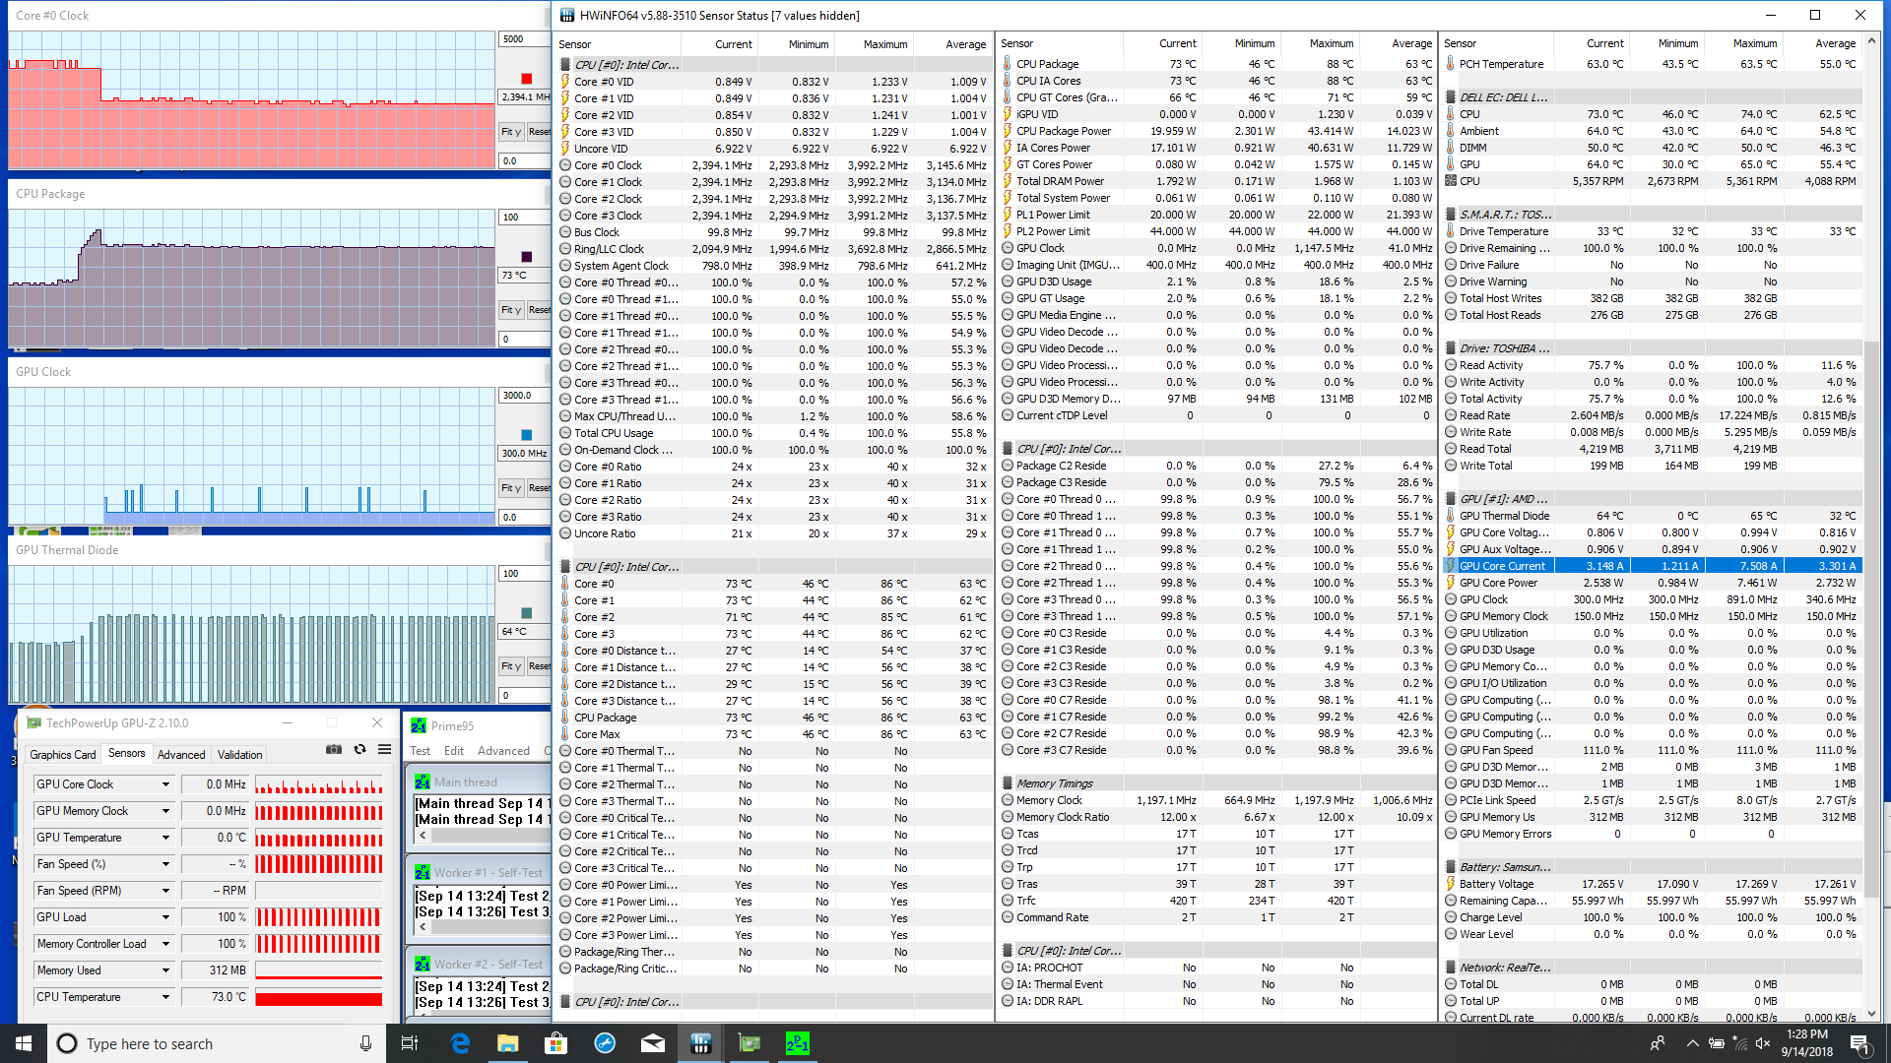1891x1063 pixels.
Task: Click the clock icon beside Core #0 Clock
Action: (x=565, y=165)
